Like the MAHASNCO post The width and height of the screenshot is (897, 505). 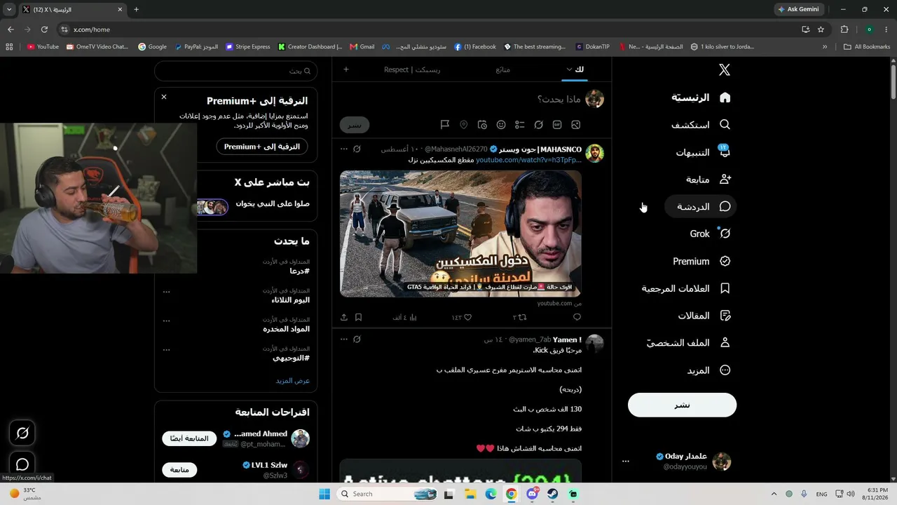461,317
